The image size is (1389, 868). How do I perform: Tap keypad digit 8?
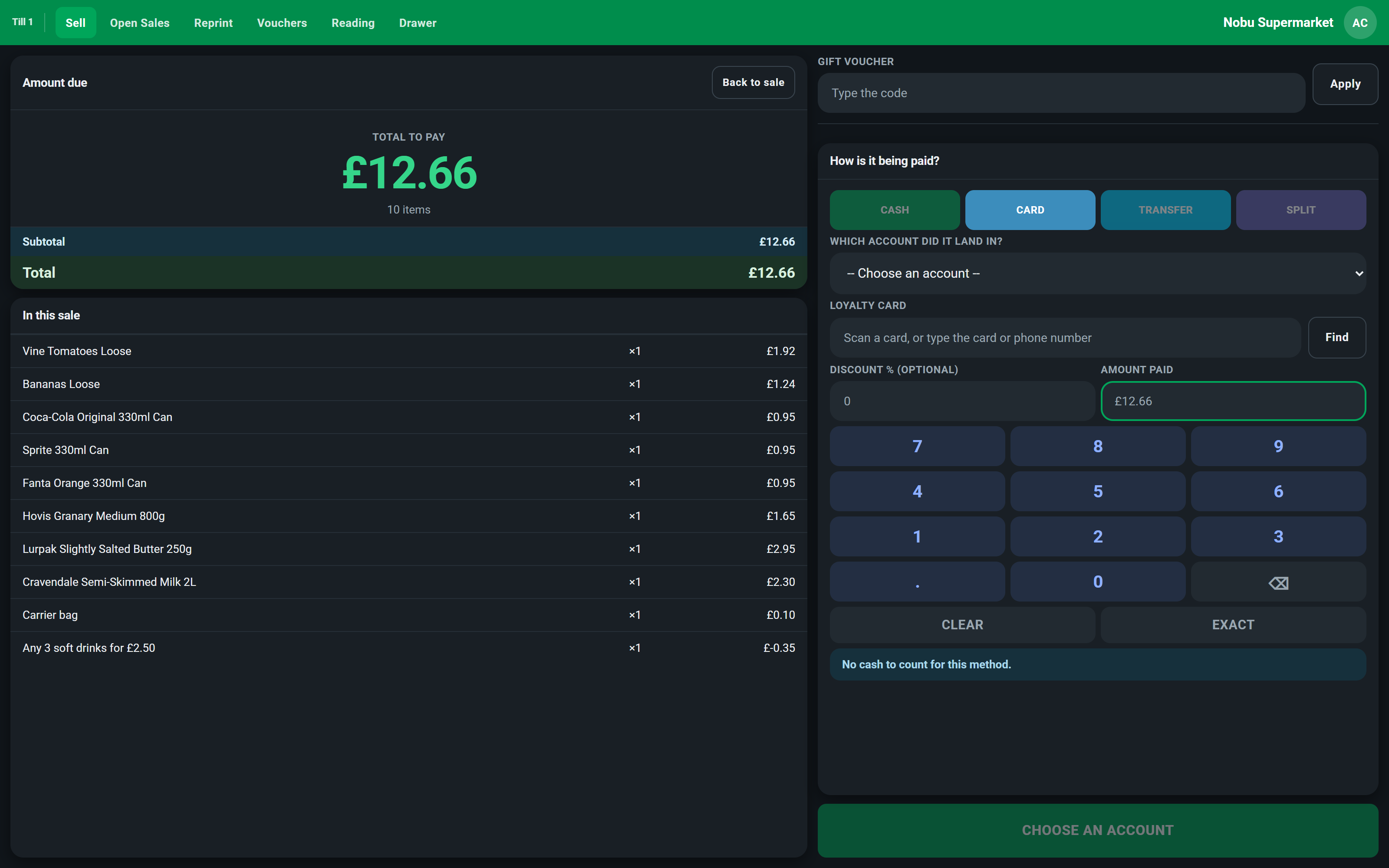[x=1097, y=446]
